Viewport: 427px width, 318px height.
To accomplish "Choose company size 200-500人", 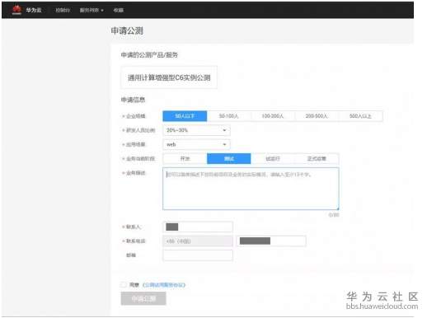I will coord(317,116).
